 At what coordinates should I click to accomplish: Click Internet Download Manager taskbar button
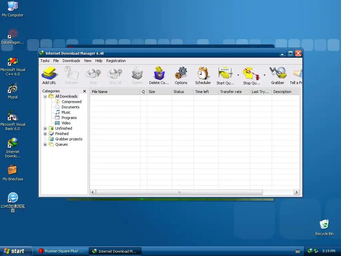click(x=115, y=251)
